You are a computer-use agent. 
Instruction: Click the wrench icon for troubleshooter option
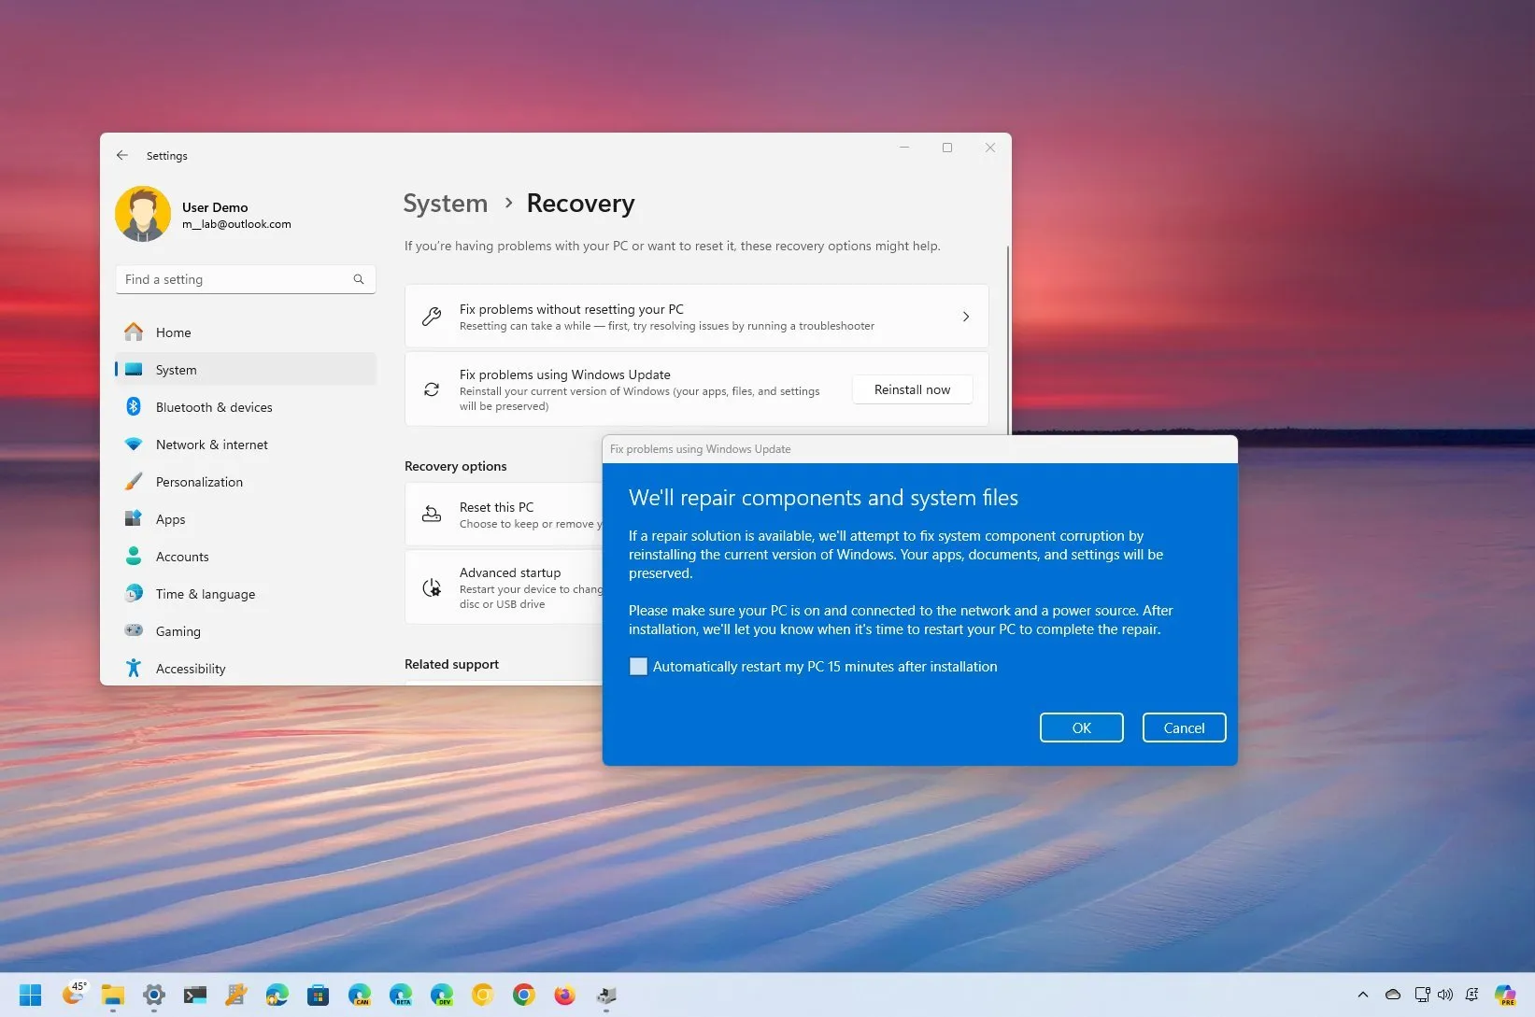point(432,317)
